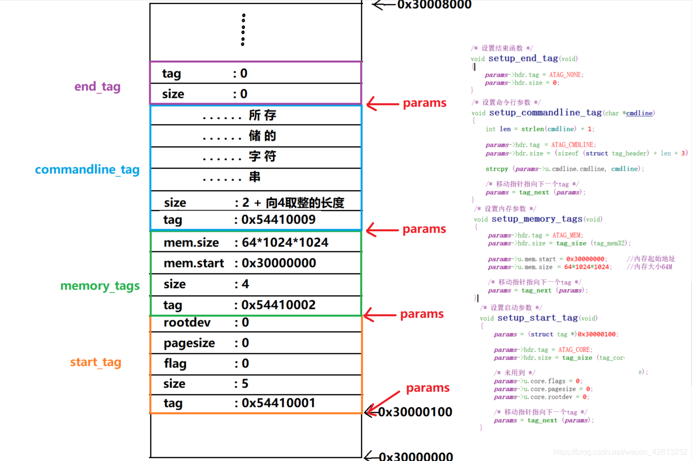Click the 'flag : 0' row
The image size is (692, 461).
click(x=256, y=364)
